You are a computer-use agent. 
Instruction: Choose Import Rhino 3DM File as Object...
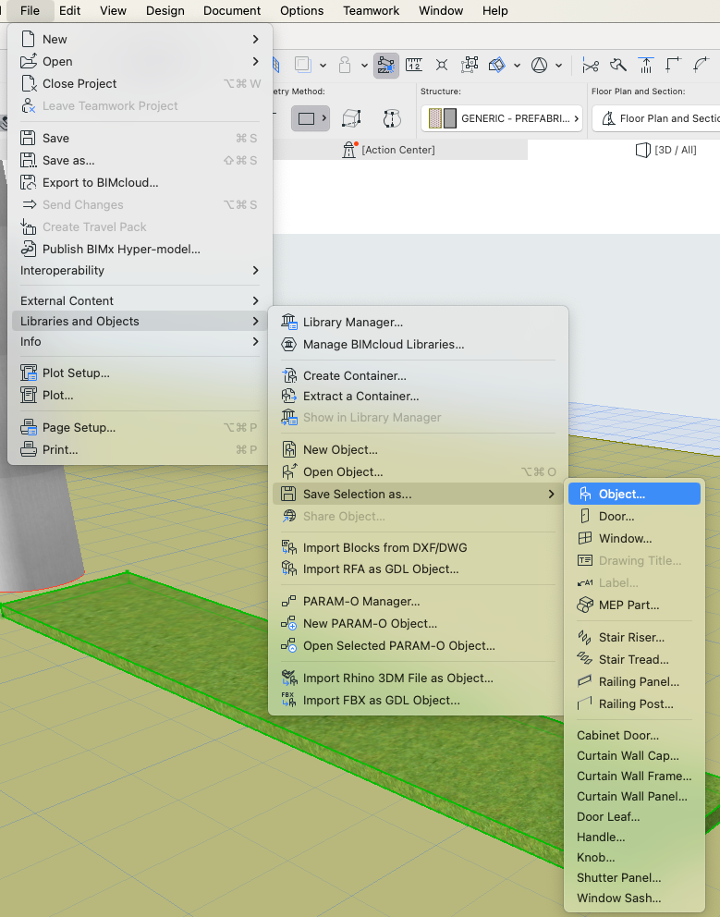(x=418, y=679)
